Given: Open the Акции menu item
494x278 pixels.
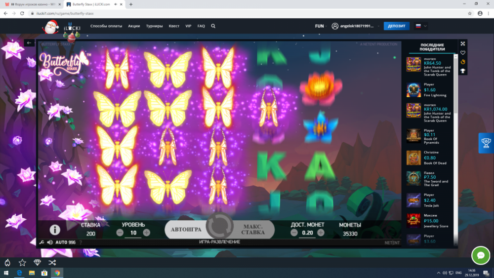Looking at the screenshot, I should (134, 26).
